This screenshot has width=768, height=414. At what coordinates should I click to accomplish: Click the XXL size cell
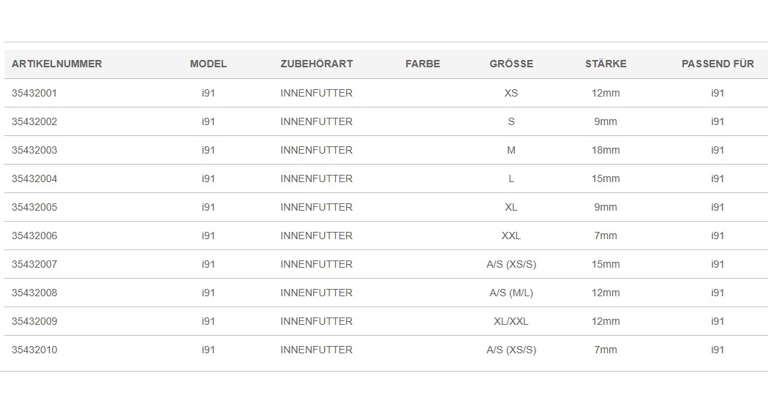[x=511, y=236]
